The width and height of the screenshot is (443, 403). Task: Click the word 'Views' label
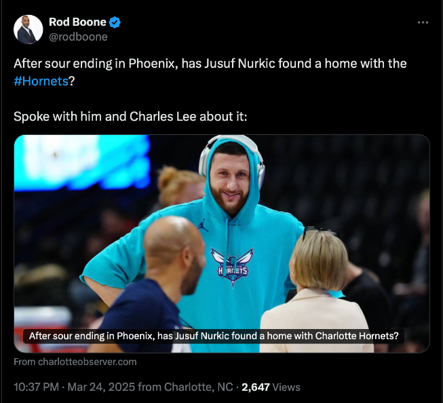point(286,387)
